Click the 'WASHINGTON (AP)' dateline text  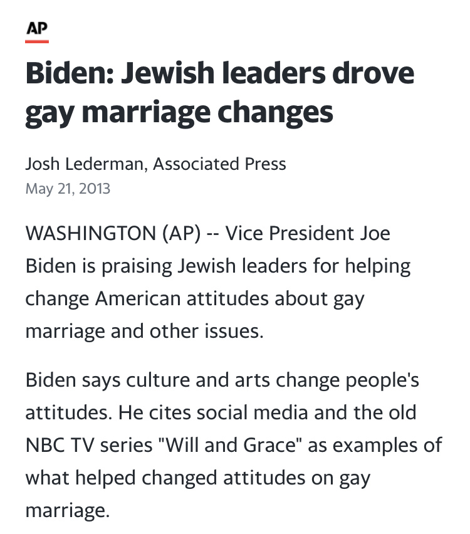click(x=113, y=234)
